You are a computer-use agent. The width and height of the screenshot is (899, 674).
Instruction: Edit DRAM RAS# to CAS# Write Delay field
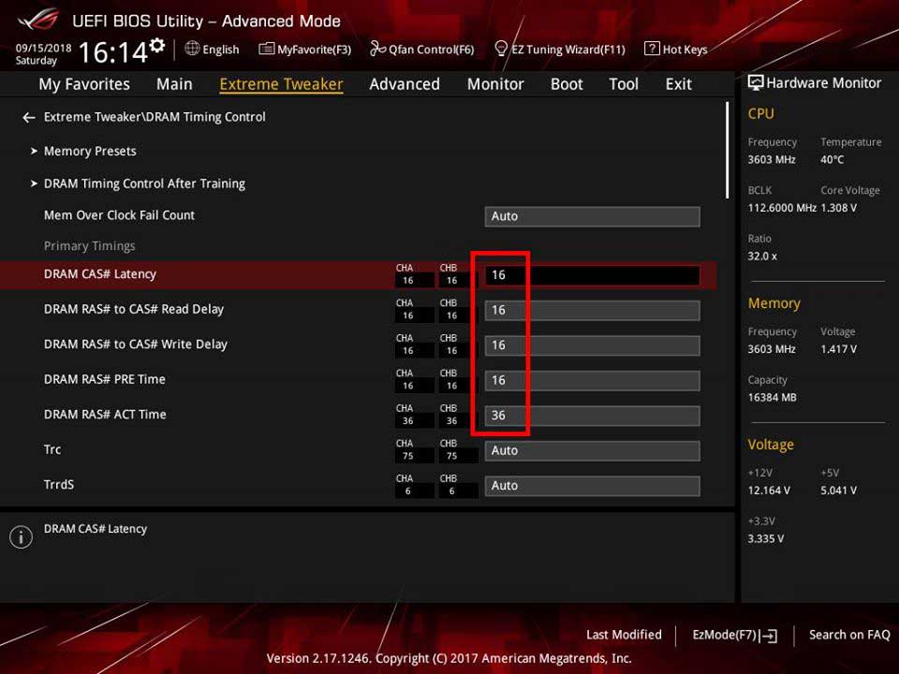pos(592,345)
